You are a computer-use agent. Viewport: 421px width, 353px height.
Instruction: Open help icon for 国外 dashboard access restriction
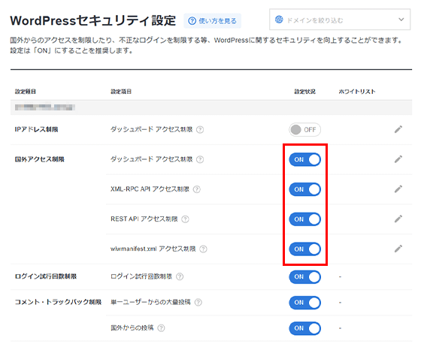click(200, 159)
